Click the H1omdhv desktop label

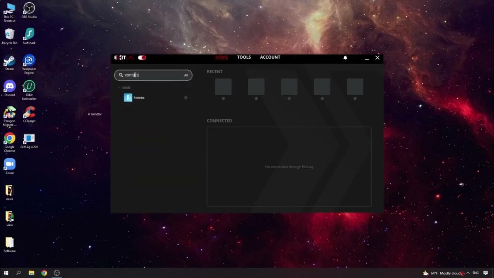coord(95,114)
